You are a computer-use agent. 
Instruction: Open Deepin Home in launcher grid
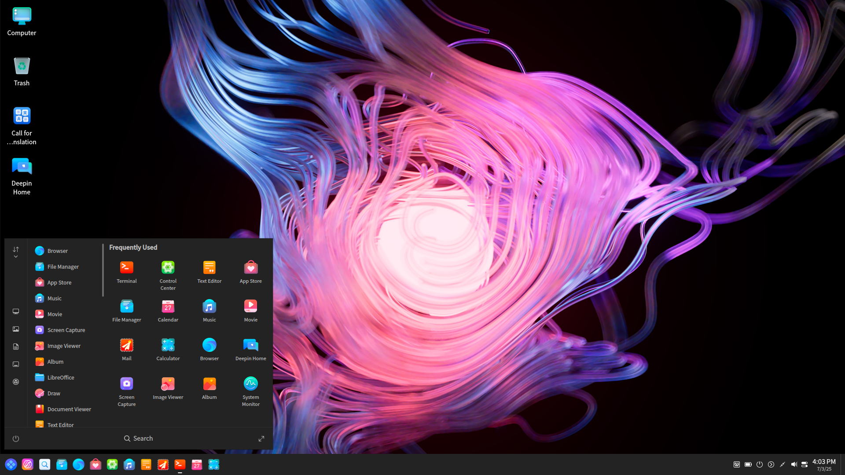251,350
